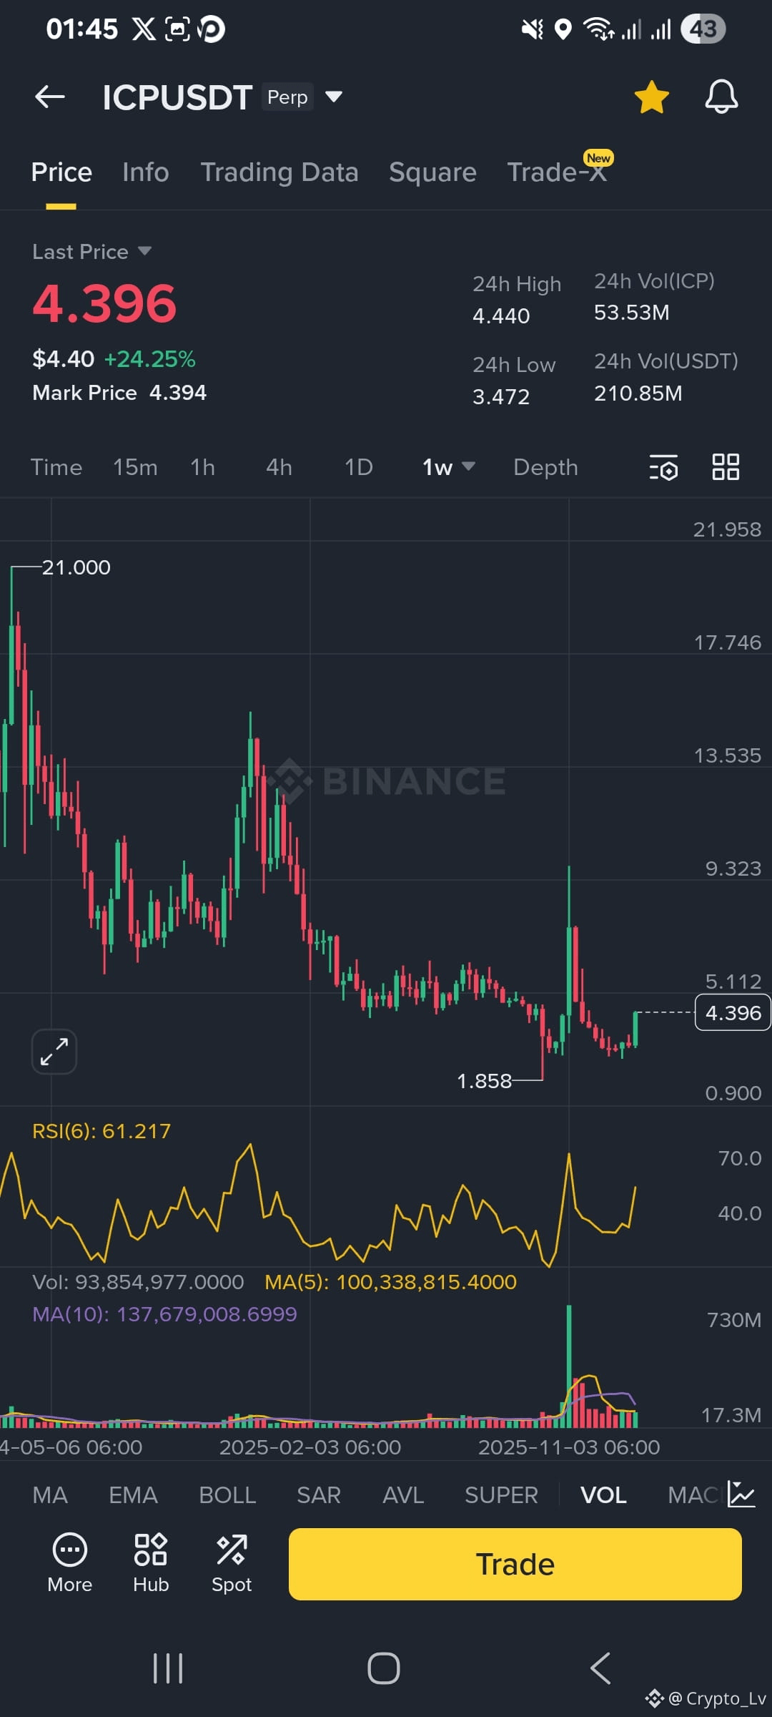Viewport: 772px width, 1717px height.
Task: Tap the Vol 93,854,977 value
Action: 138,1282
